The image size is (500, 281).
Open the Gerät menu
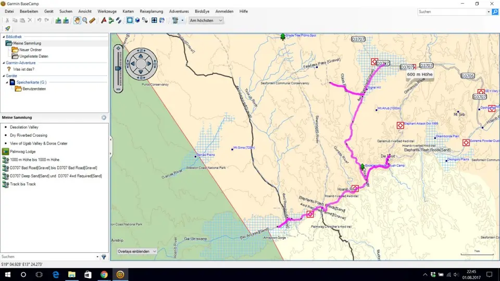(49, 11)
